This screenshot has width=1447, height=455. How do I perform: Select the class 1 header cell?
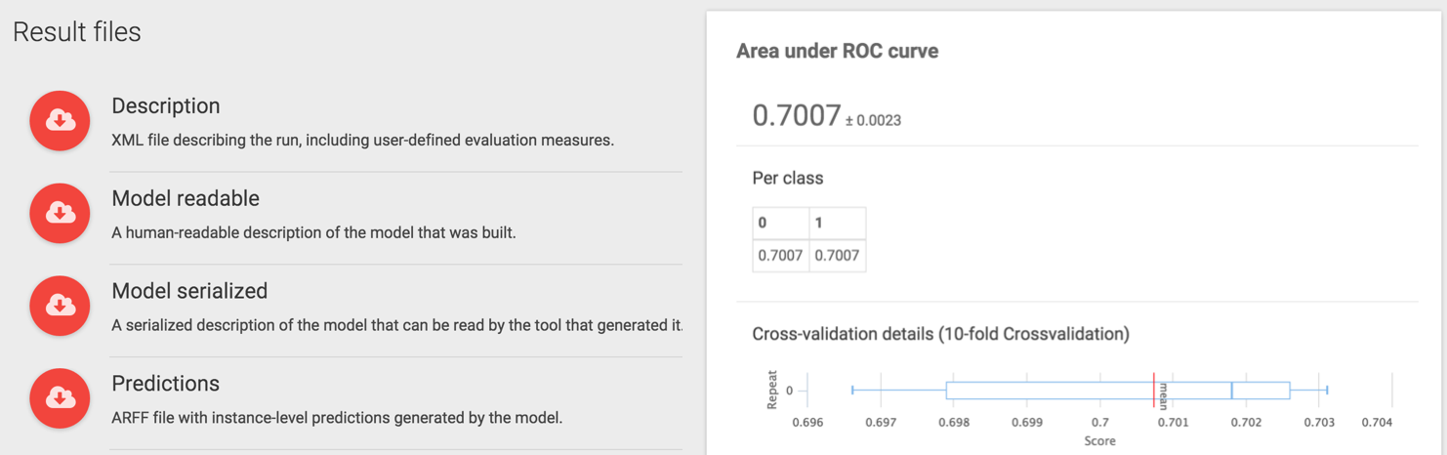[x=837, y=223]
